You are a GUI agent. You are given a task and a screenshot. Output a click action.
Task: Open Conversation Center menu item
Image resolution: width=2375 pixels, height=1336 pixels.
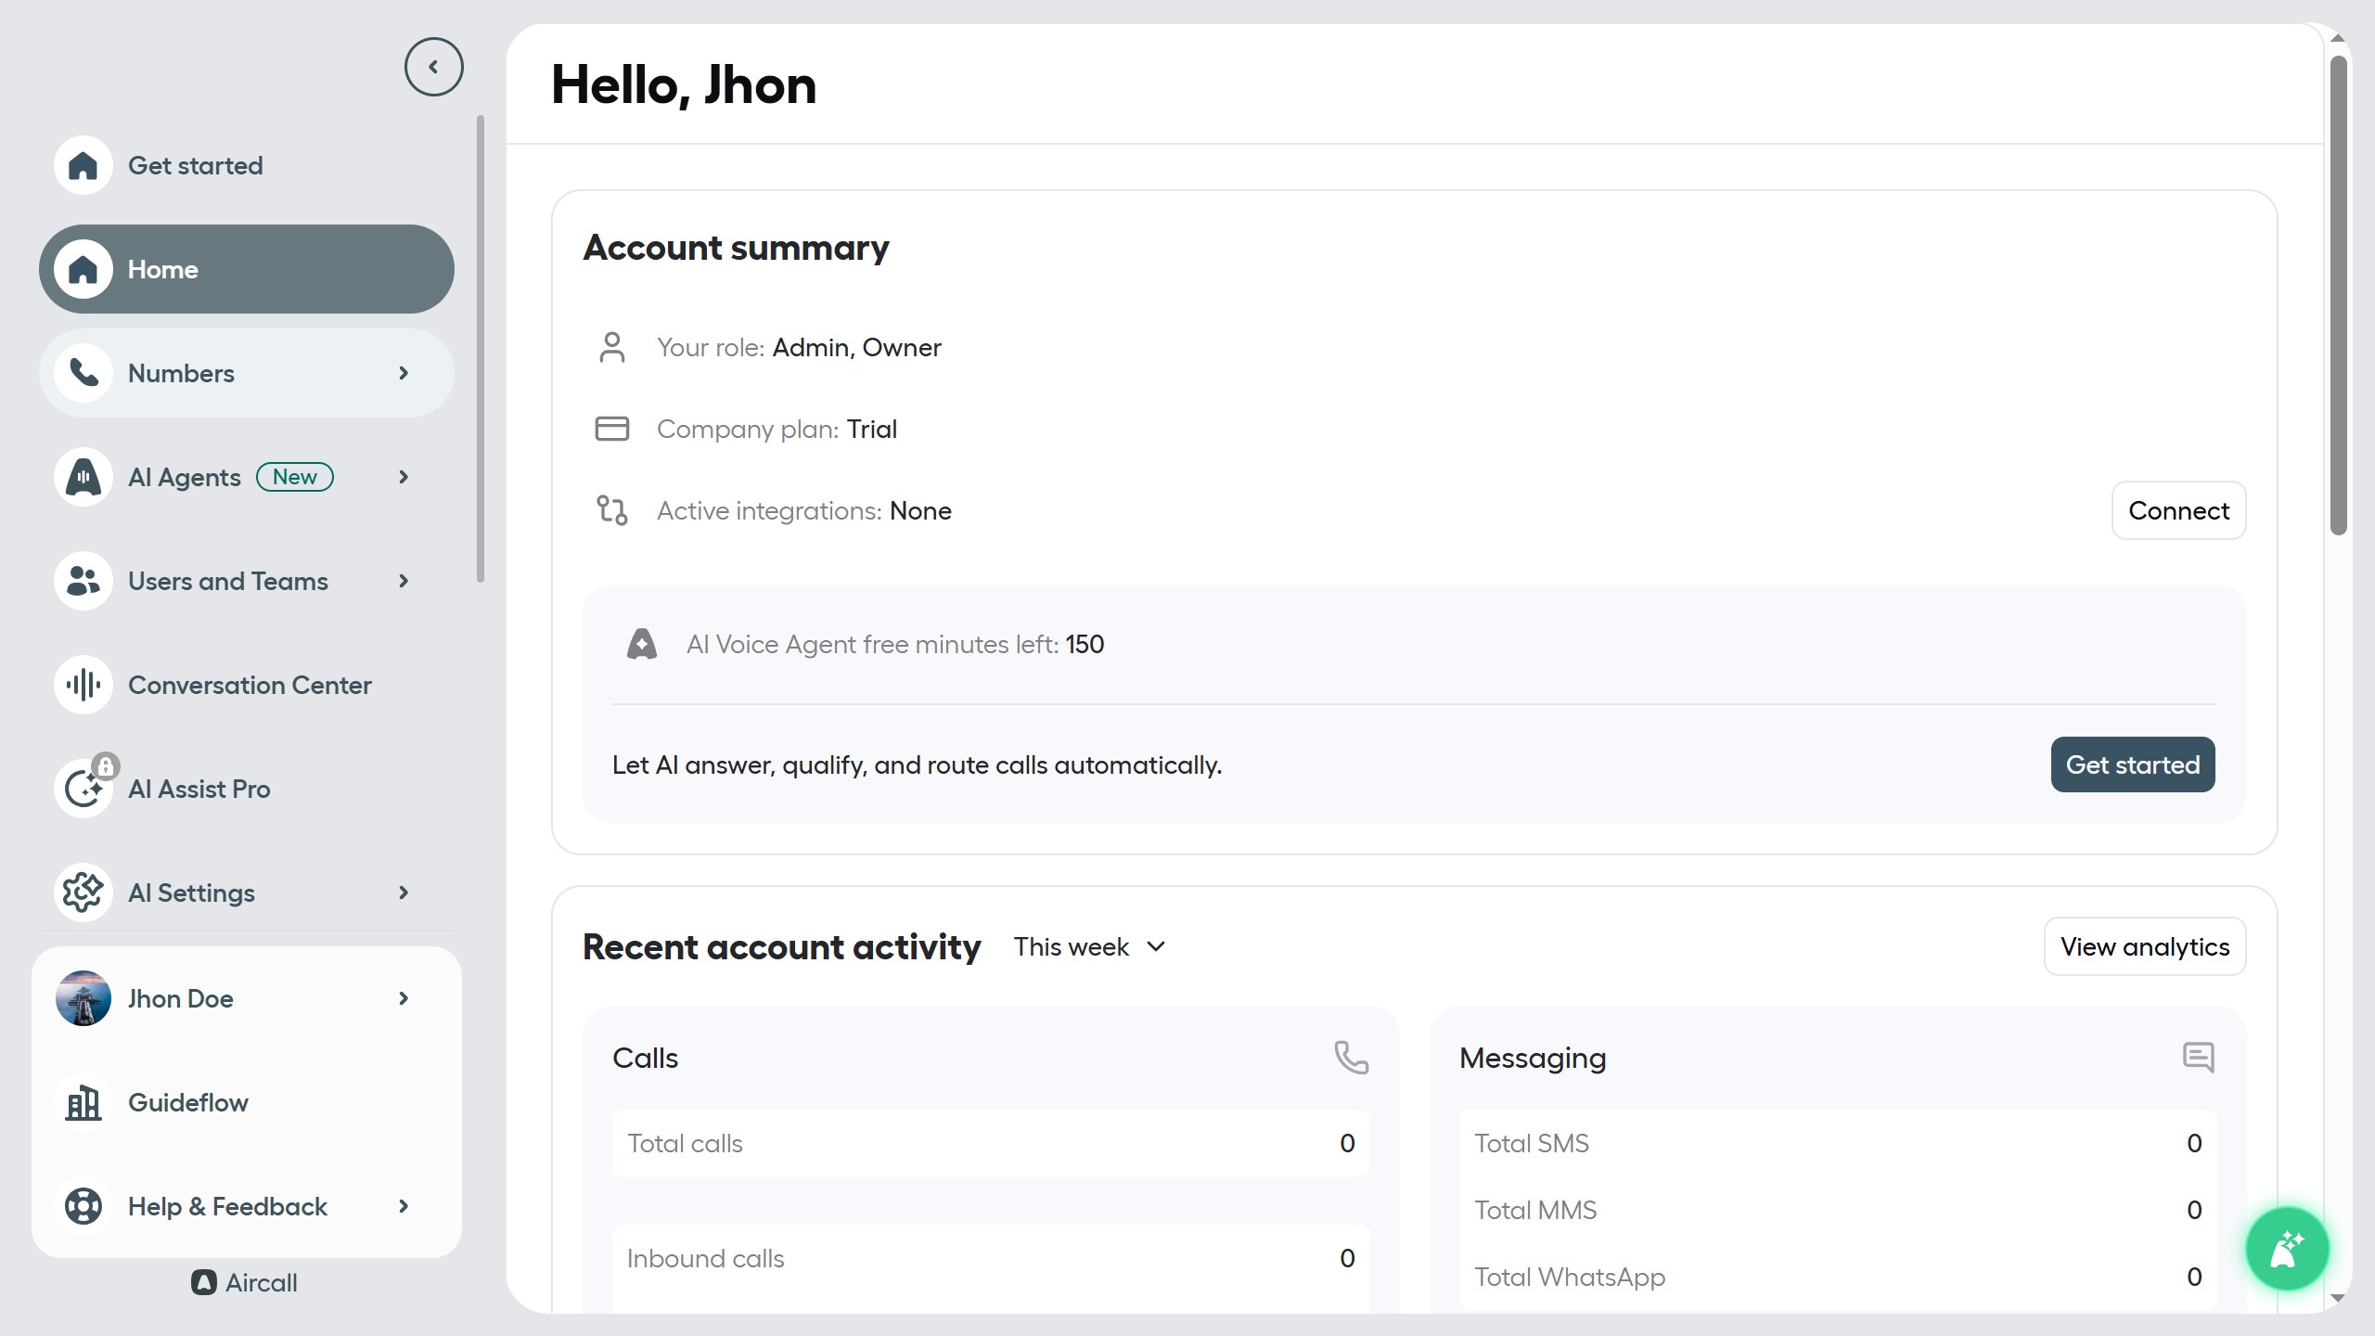click(x=247, y=685)
